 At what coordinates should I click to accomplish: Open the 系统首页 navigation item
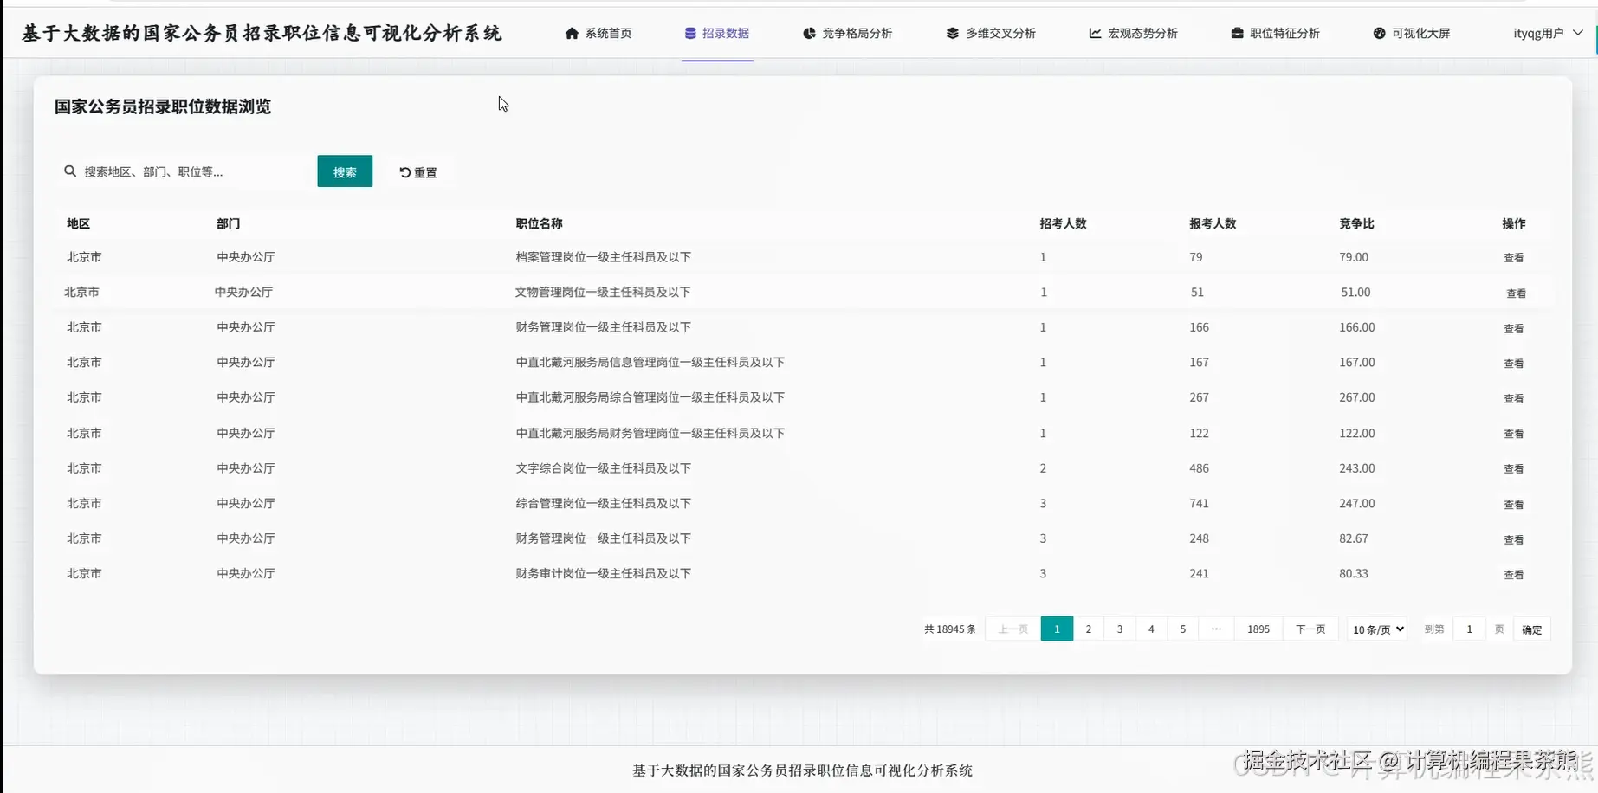pyautogui.click(x=598, y=33)
